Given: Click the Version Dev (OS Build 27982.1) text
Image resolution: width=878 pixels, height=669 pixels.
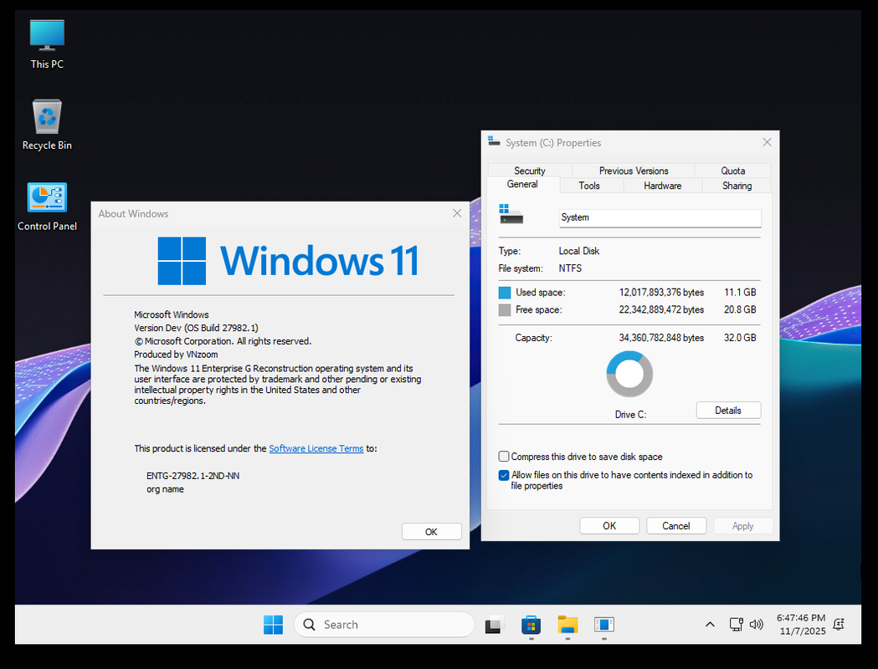Looking at the screenshot, I should point(196,328).
